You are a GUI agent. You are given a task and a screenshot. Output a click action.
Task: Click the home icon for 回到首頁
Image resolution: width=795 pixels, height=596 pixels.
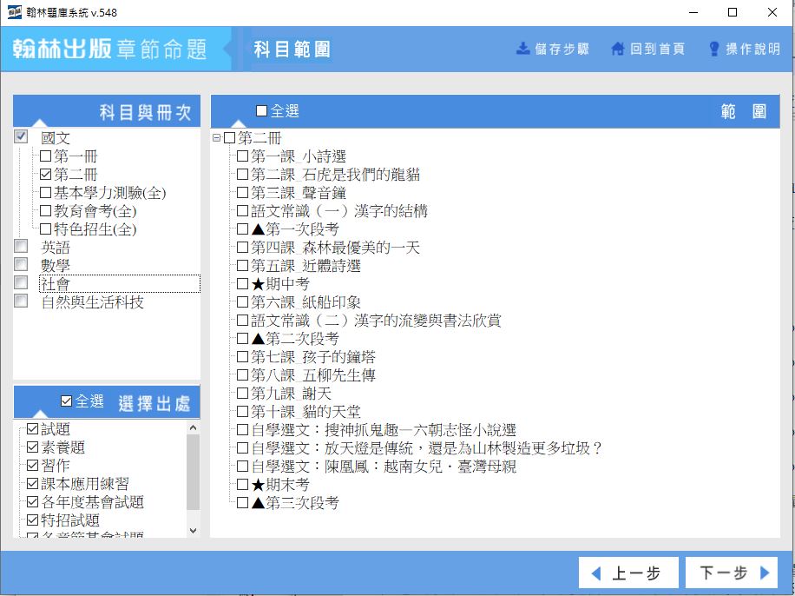coord(618,49)
